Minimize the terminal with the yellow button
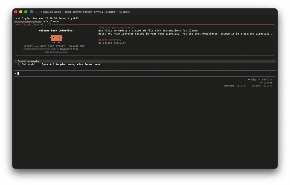 click(21, 12)
